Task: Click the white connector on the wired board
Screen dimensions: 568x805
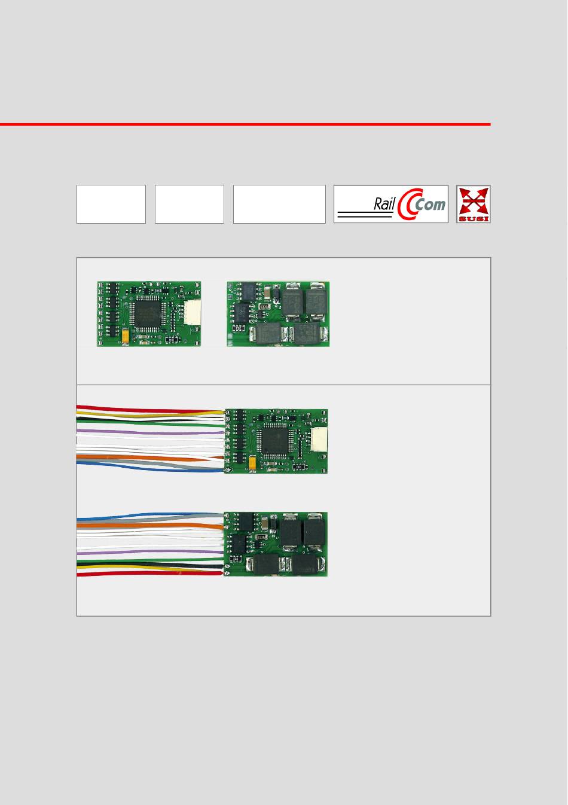Action: [319, 441]
